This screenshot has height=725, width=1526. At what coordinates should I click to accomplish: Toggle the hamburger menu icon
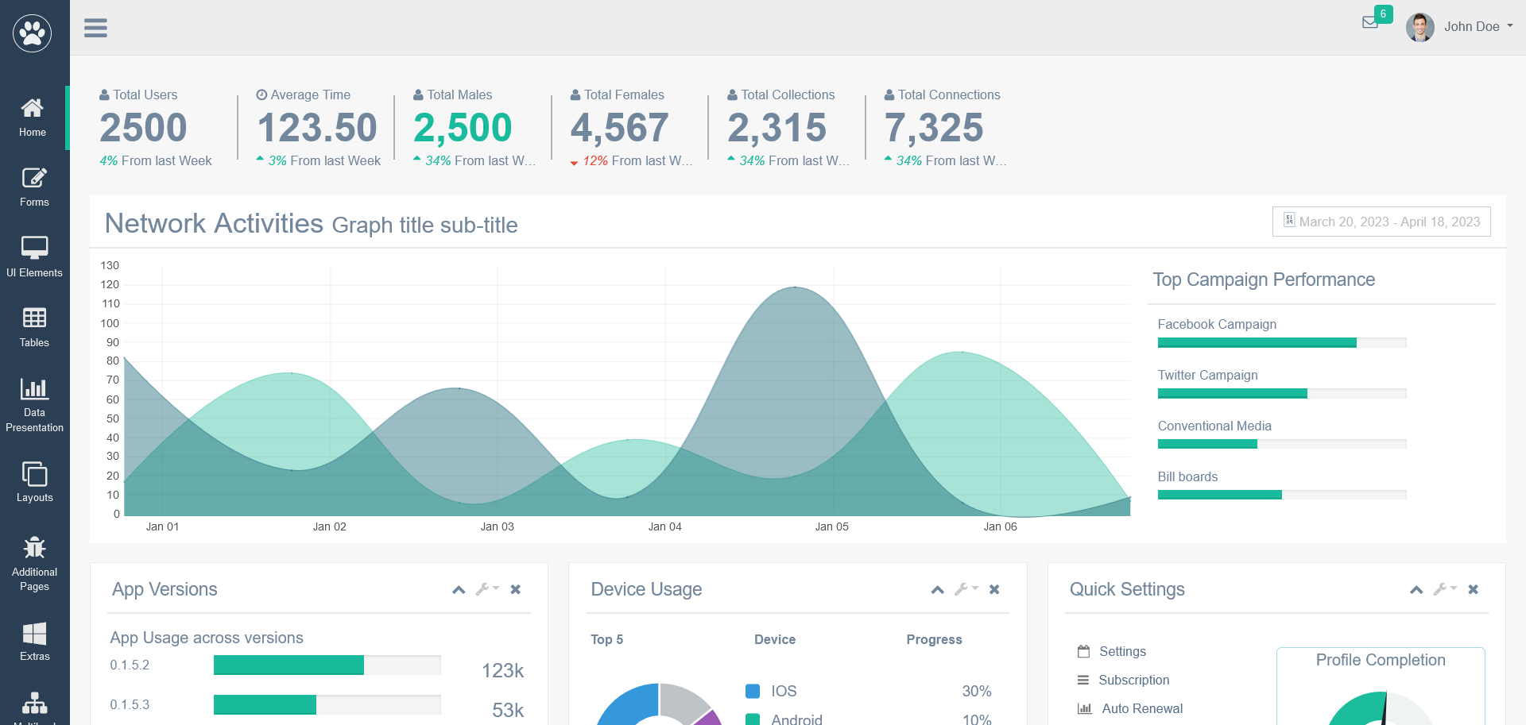95,28
